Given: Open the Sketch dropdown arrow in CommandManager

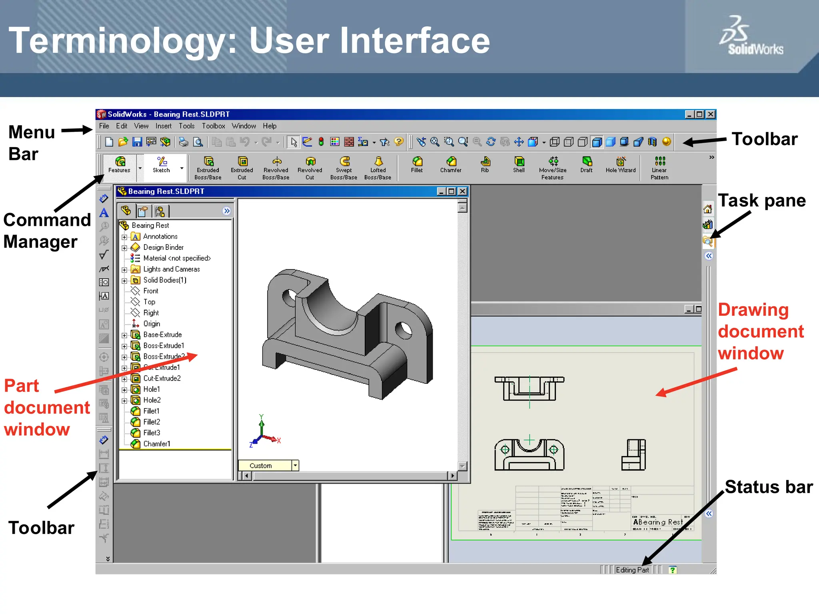Looking at the screenshot, I should click(x=182, y=168).
